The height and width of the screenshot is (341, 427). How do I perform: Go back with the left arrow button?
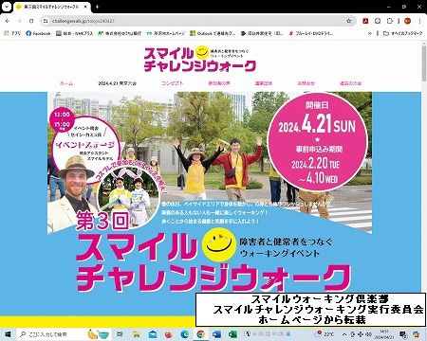(x=8, y=21)
